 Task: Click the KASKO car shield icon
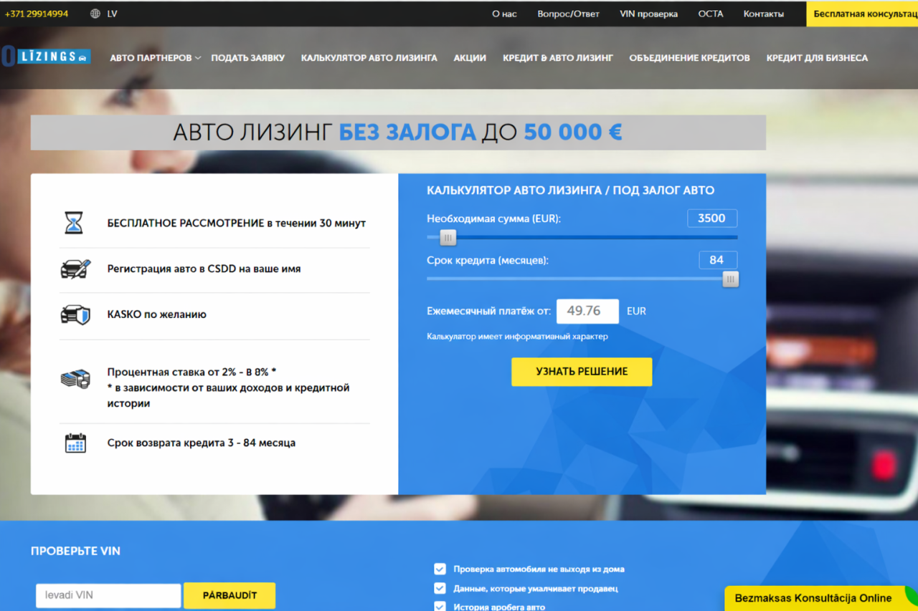point(75,314)
